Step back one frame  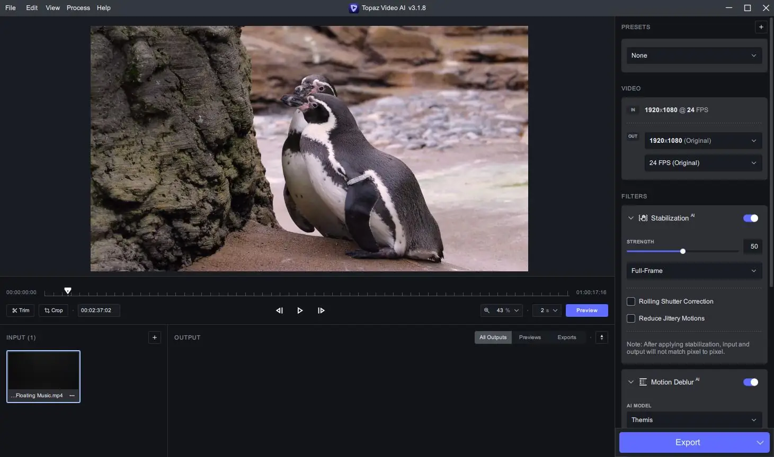[279, 310]
